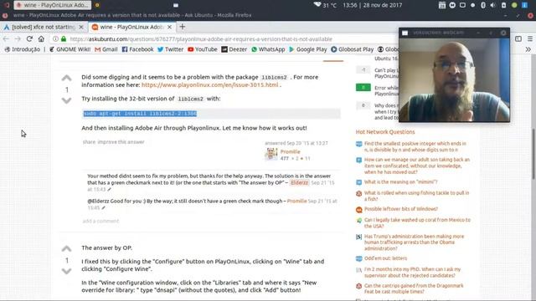Select the wine - PlayOnLinux Adobe tab
The height and width of the screenshot is (301, 536).
pyautogui.click(x=131, y=27)
